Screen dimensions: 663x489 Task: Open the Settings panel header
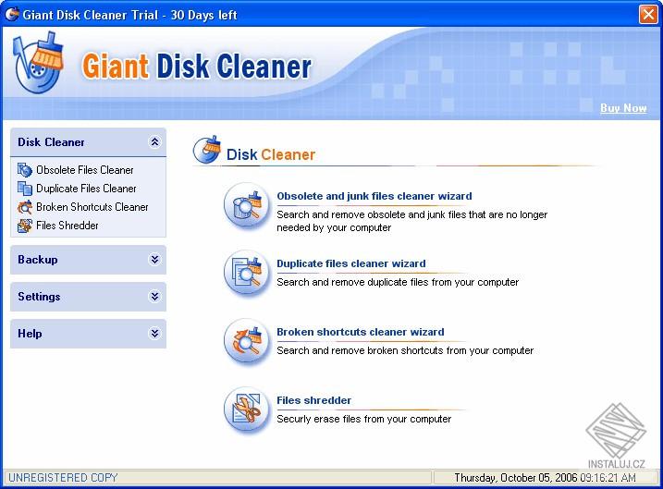[x=88, y=297]
